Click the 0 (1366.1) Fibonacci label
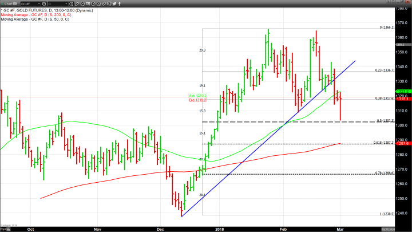 [x=387, y=27]
